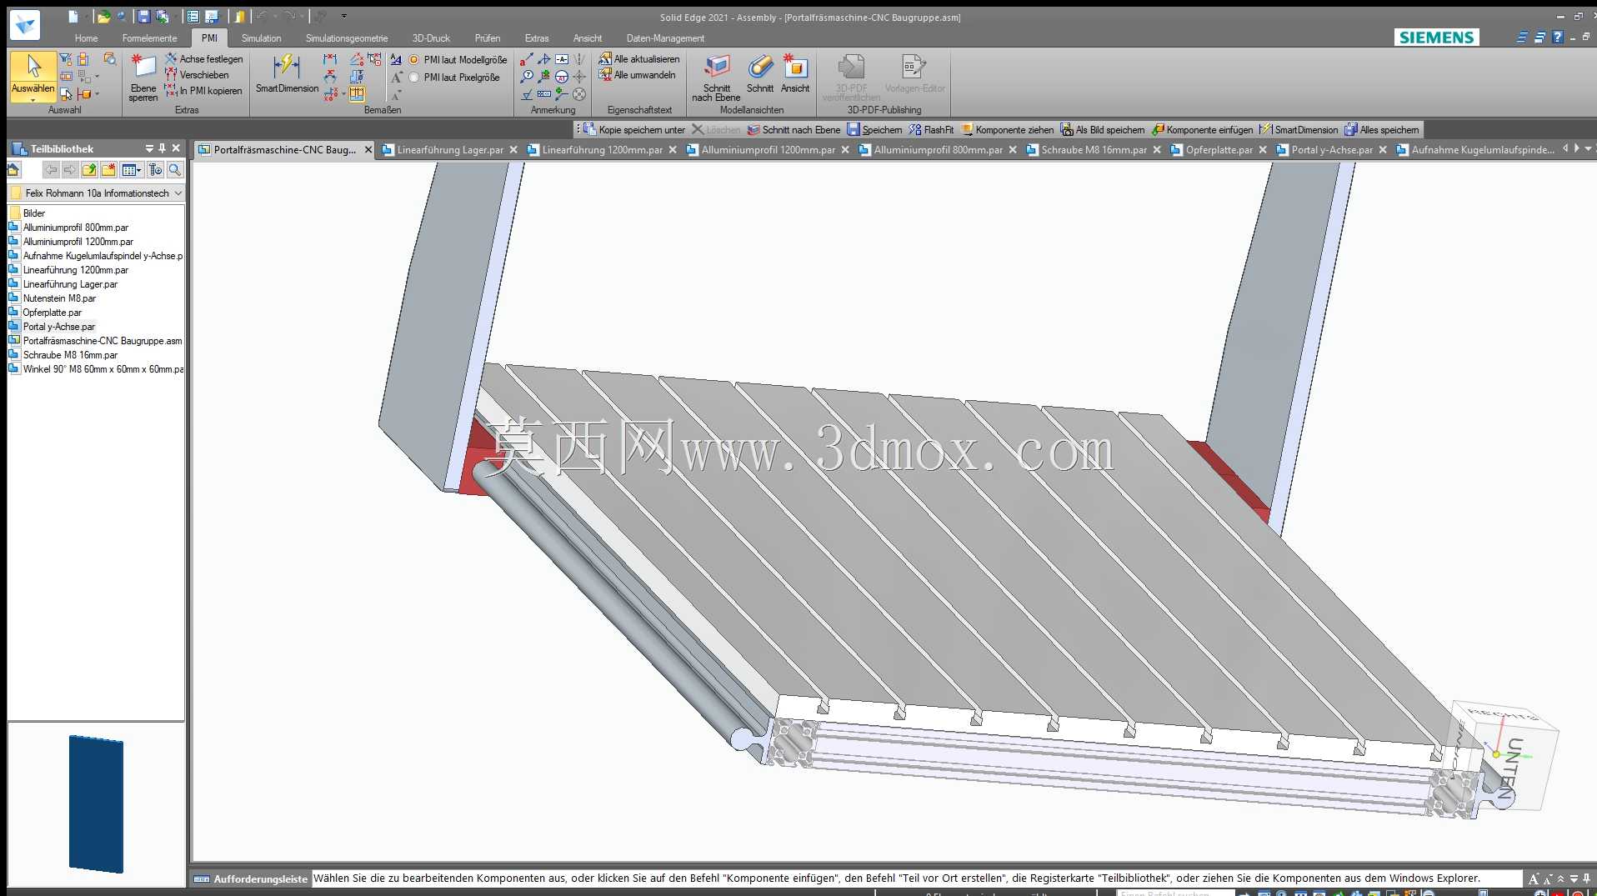The height and width of the screenshot is (896, 1597).
Task: Close the Portal y-Achse.par tab
Action: tap(1383, 150)
